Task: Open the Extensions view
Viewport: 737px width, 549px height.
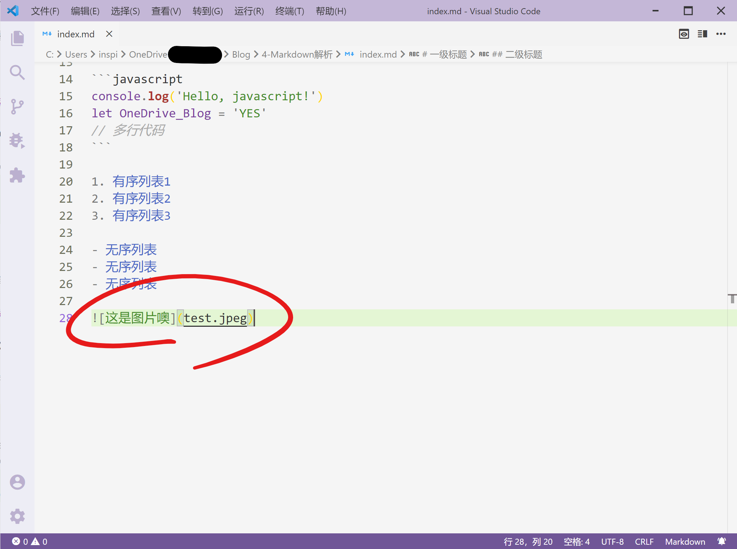Action: pyautogui.click(x=17, y=175)
